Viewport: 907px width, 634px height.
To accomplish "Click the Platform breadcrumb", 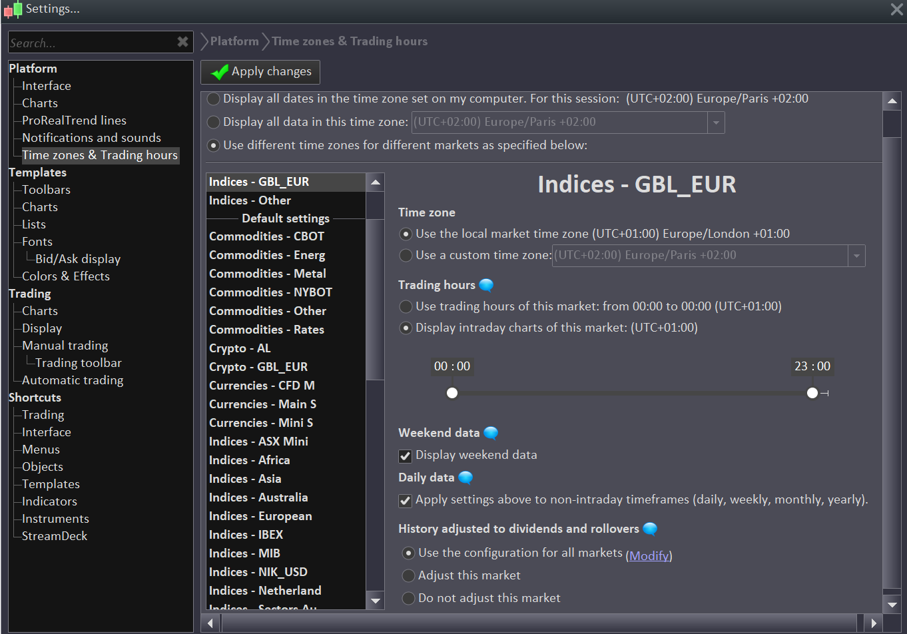I will 234,41.
